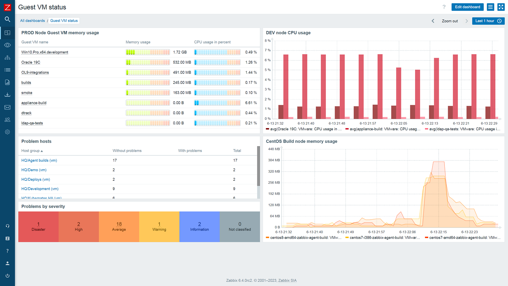This screenshot has height=286, width=508.
Task: Shift time back with left chevron
Action: click(x=433, y=21)
